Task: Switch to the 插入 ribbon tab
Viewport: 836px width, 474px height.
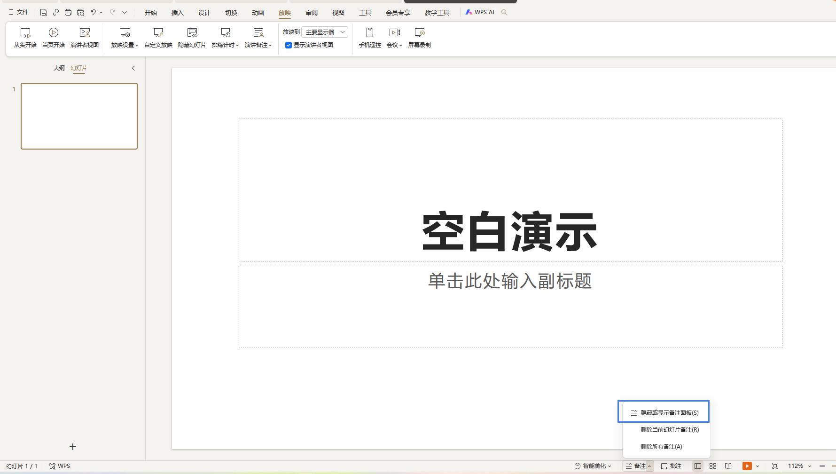Action: pos(177,13)
